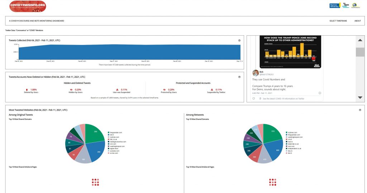Open help icon for Tweets Collected panel
367x193 pixels.
pyautogui.click(x=239, y=40)
